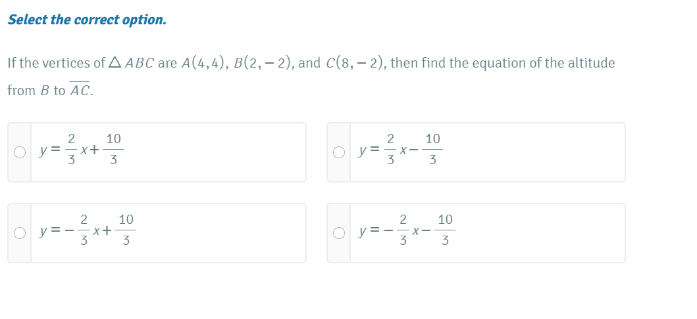Select radio button for y = 2/3x + 10/3
Viewport: 697px width, 319px height.
20,152
